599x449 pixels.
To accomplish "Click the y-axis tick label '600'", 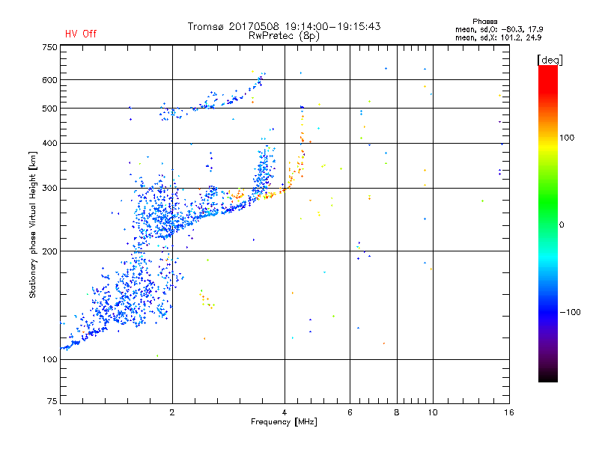I will point(49,80).
